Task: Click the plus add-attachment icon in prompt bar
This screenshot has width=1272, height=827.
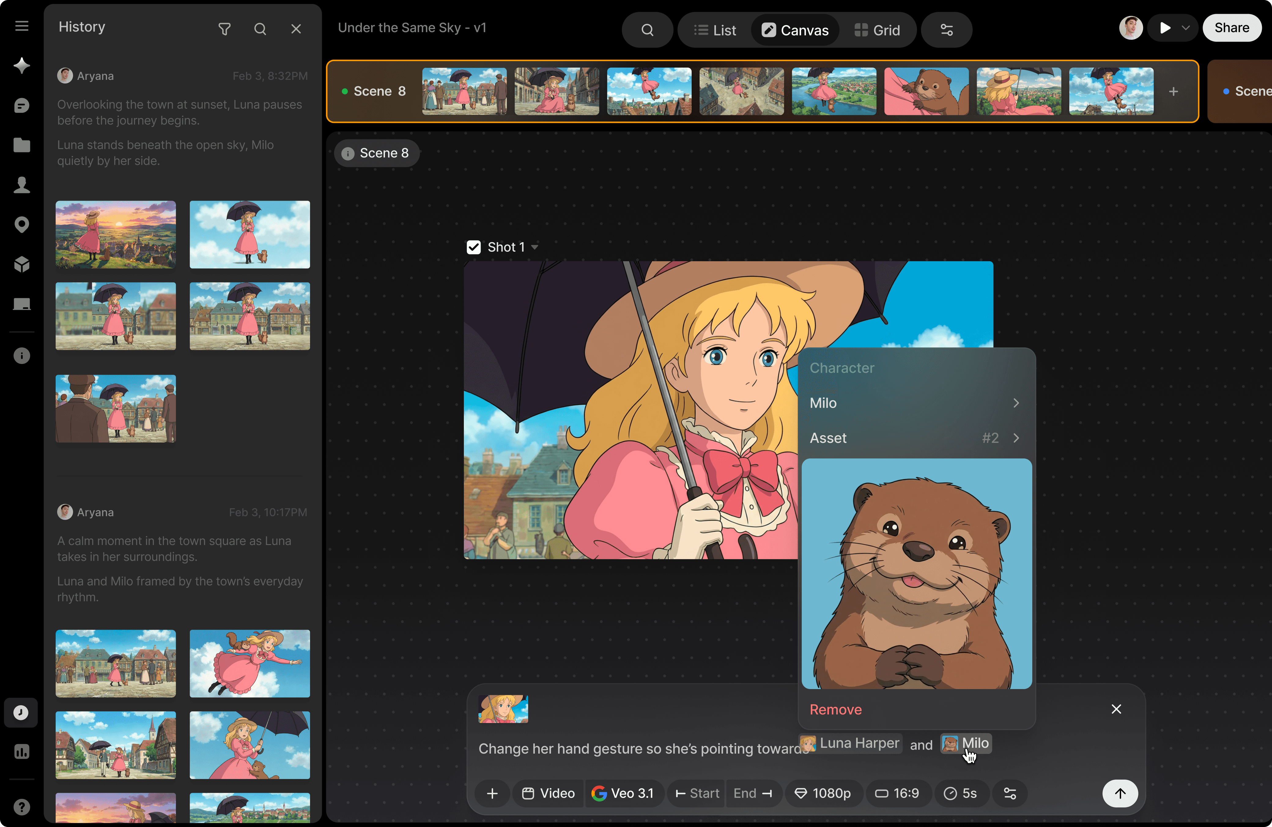Action: pos(492,793)
